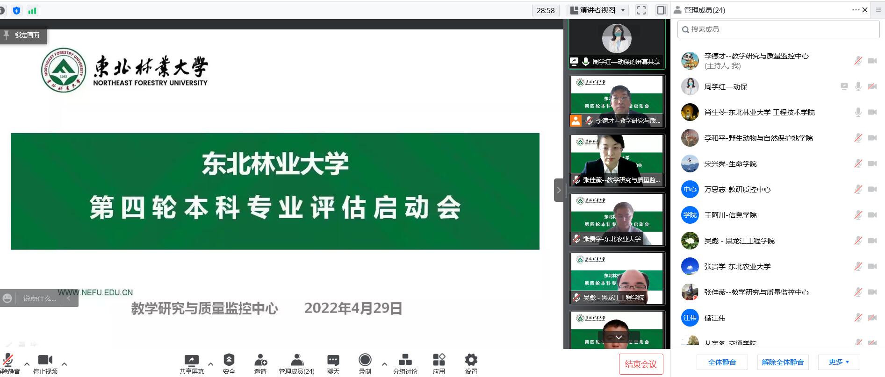
Task: Open the 演讲者视图 view dropdown
Action: (x=597, y=10)
